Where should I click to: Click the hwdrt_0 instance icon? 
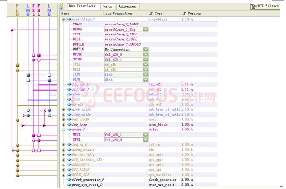69,130
